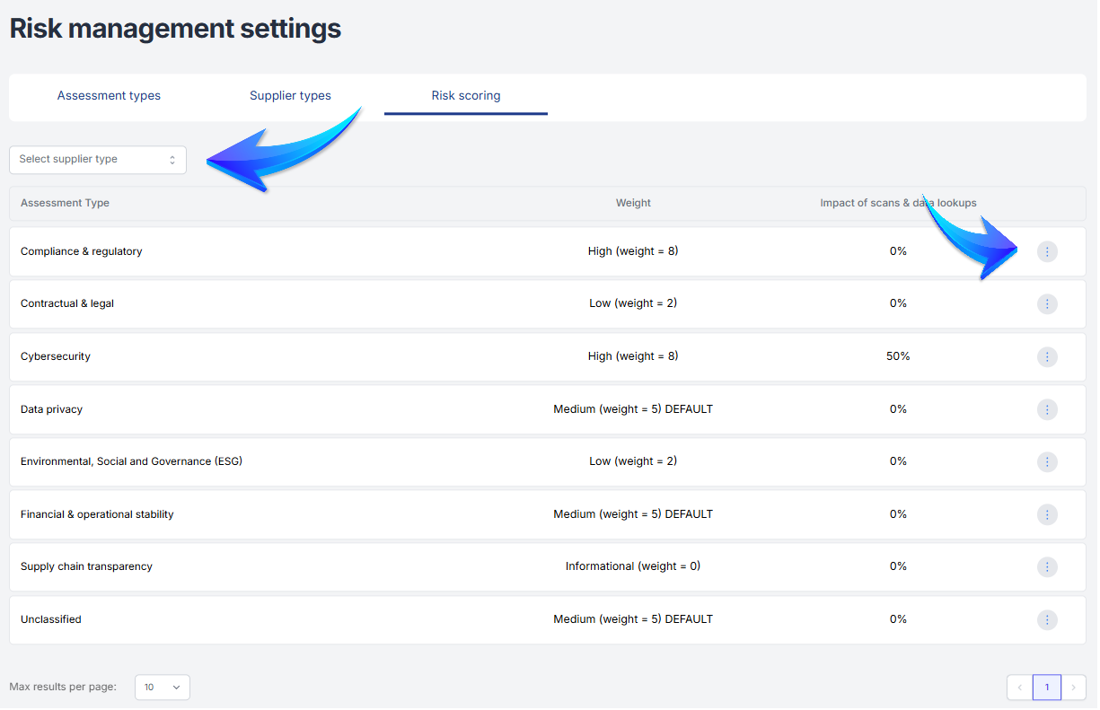
Task: Open three-dot menu for Compliance & regulatory
Action: 1047,252
